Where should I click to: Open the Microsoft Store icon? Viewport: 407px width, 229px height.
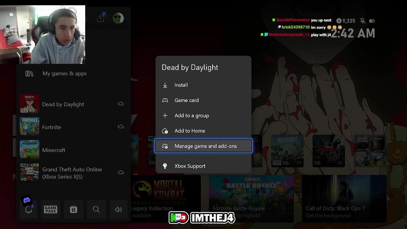point(73,209)
